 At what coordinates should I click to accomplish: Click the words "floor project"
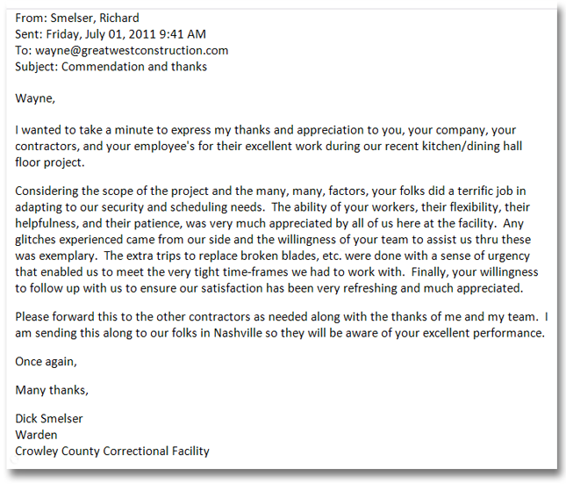click(52, 162)
